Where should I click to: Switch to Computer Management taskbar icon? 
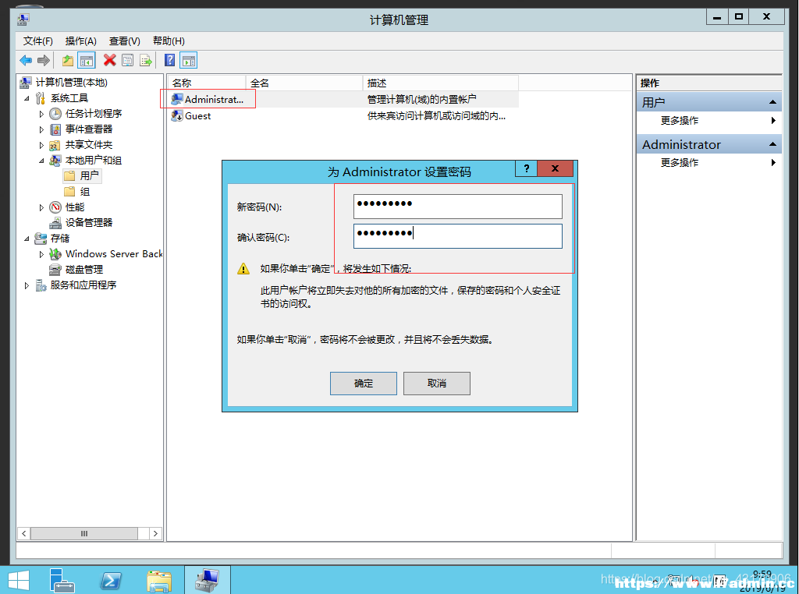click(x=208, y=580)
